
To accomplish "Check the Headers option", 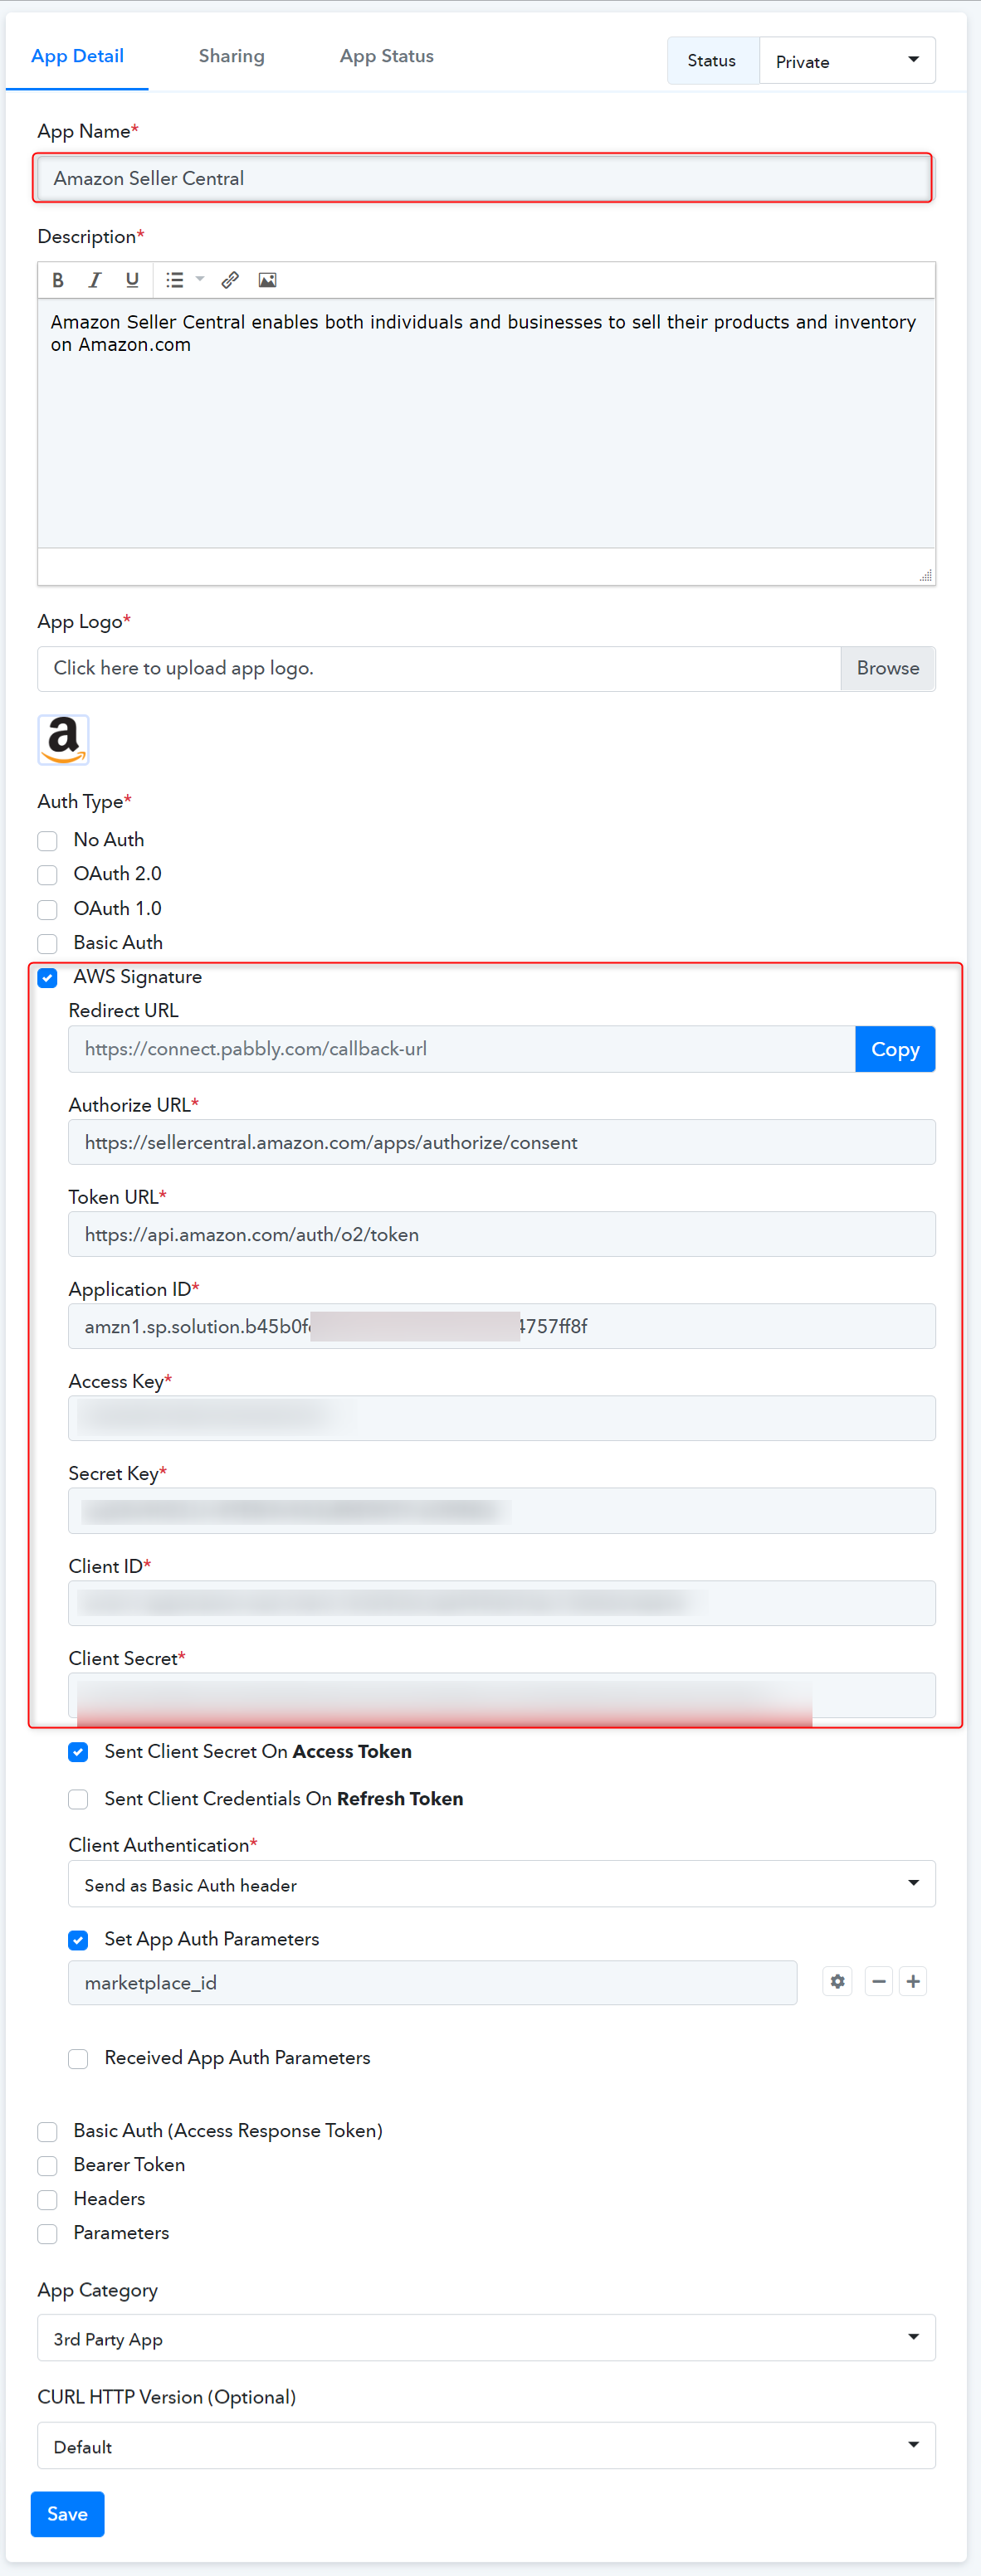I will (47, 2199).
